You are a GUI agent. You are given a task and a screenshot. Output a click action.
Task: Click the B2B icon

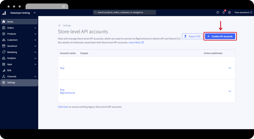[x=4, y=70]
